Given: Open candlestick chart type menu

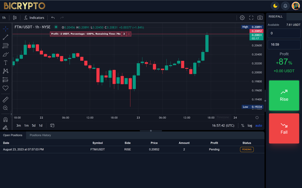Looking at the screenshot, I should pos(15,18).
